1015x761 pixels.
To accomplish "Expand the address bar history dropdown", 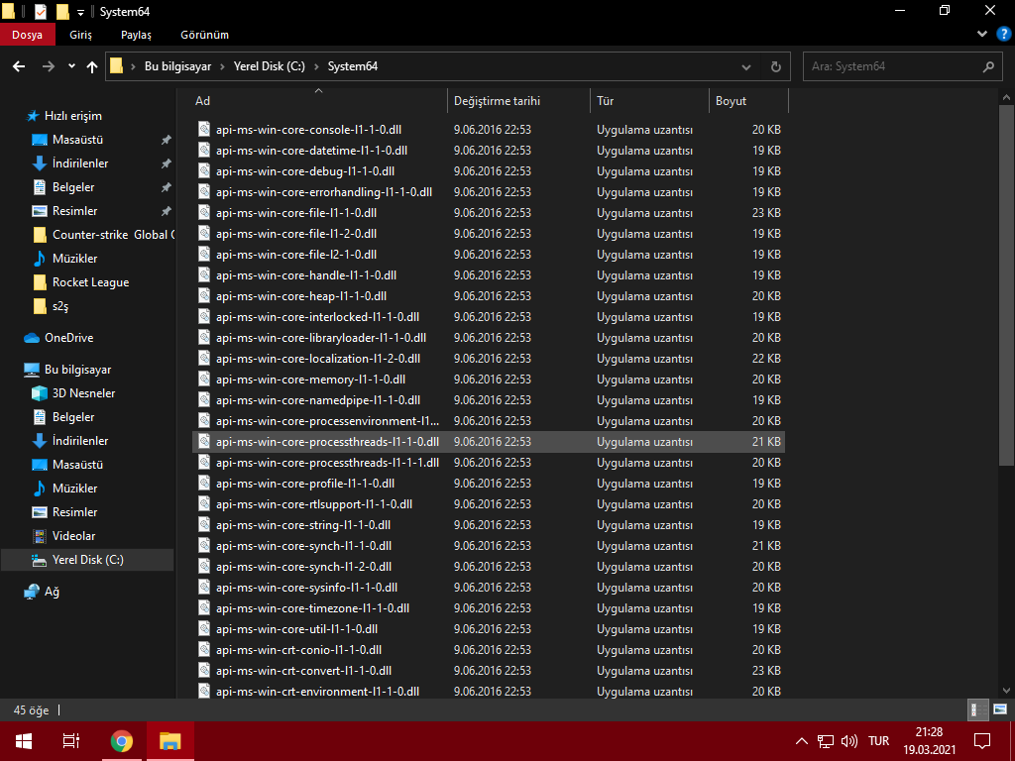I will (x=746, y=66).
